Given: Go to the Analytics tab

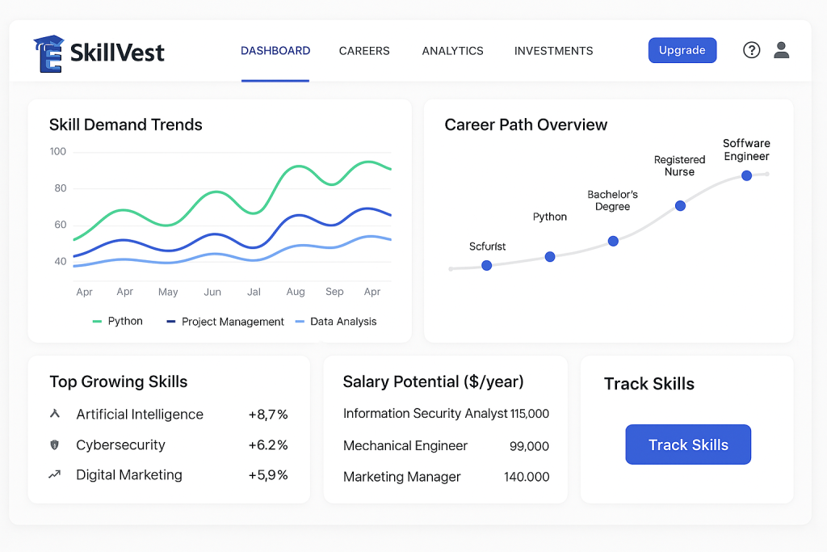Looking at the screenshot, I should point(452,51).
